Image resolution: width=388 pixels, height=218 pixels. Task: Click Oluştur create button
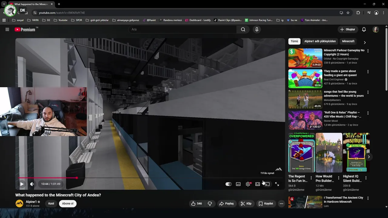[348, 29]
